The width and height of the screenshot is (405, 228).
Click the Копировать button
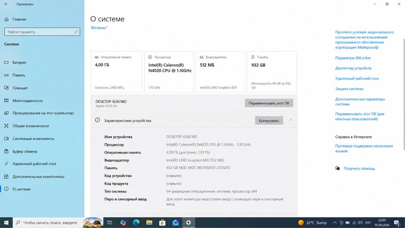(x=269, y=120)
